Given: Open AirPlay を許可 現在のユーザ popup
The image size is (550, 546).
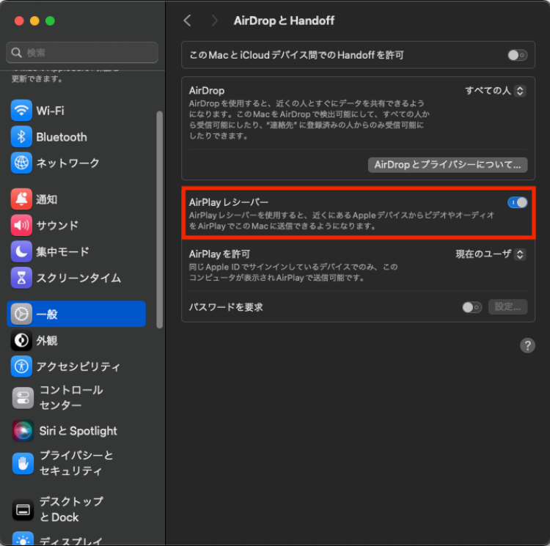Looking at the screenshot, I should tap(491, 254).
